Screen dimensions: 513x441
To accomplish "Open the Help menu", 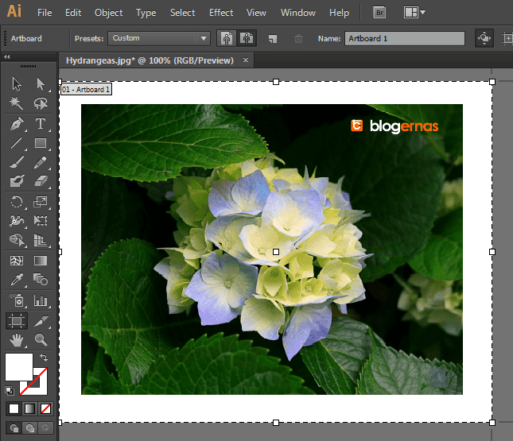I will point(340,13).
